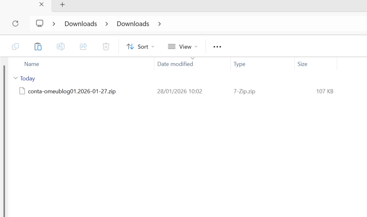Select conta-omeublog01.2026-01-27.zip file

(71, 91)
